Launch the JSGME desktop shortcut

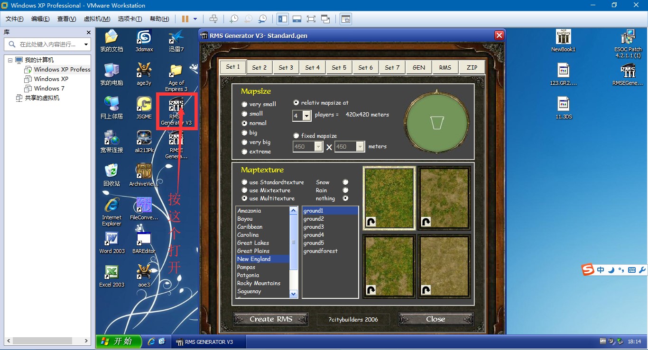click(x=144, y=108)
